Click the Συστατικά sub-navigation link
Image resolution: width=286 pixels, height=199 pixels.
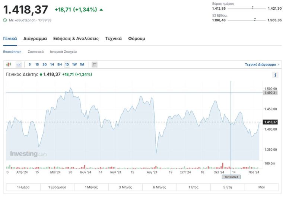pyautogui.click(x=36, y=52)
